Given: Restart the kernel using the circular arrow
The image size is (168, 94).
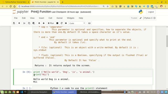Looking at the screenshot, I should coord(62,23).
